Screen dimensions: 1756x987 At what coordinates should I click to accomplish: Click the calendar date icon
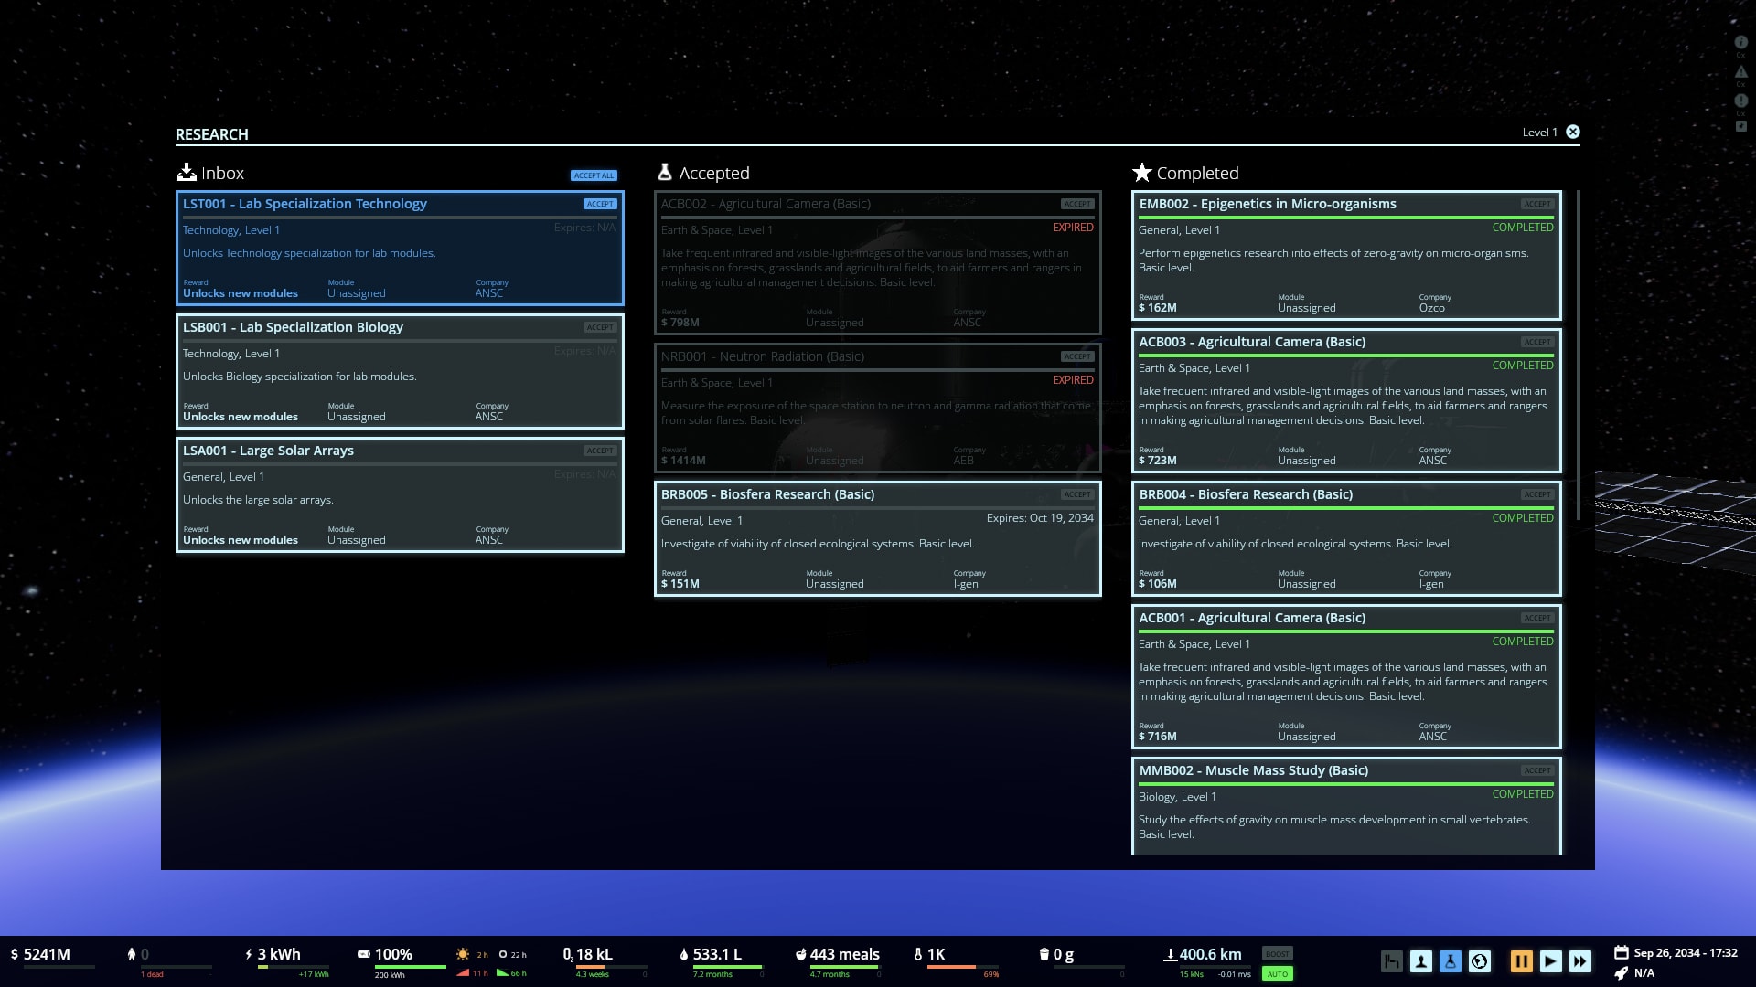point(1622,952)
